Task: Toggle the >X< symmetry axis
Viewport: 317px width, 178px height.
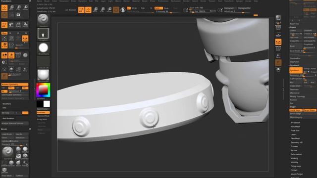Action: pyautogui.click(x=4, y=88)
